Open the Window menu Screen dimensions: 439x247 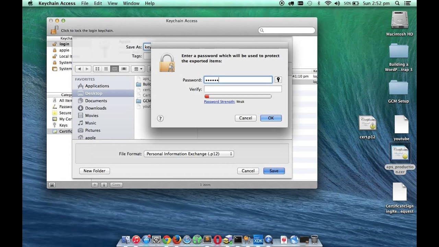click(x=131, y=3)
